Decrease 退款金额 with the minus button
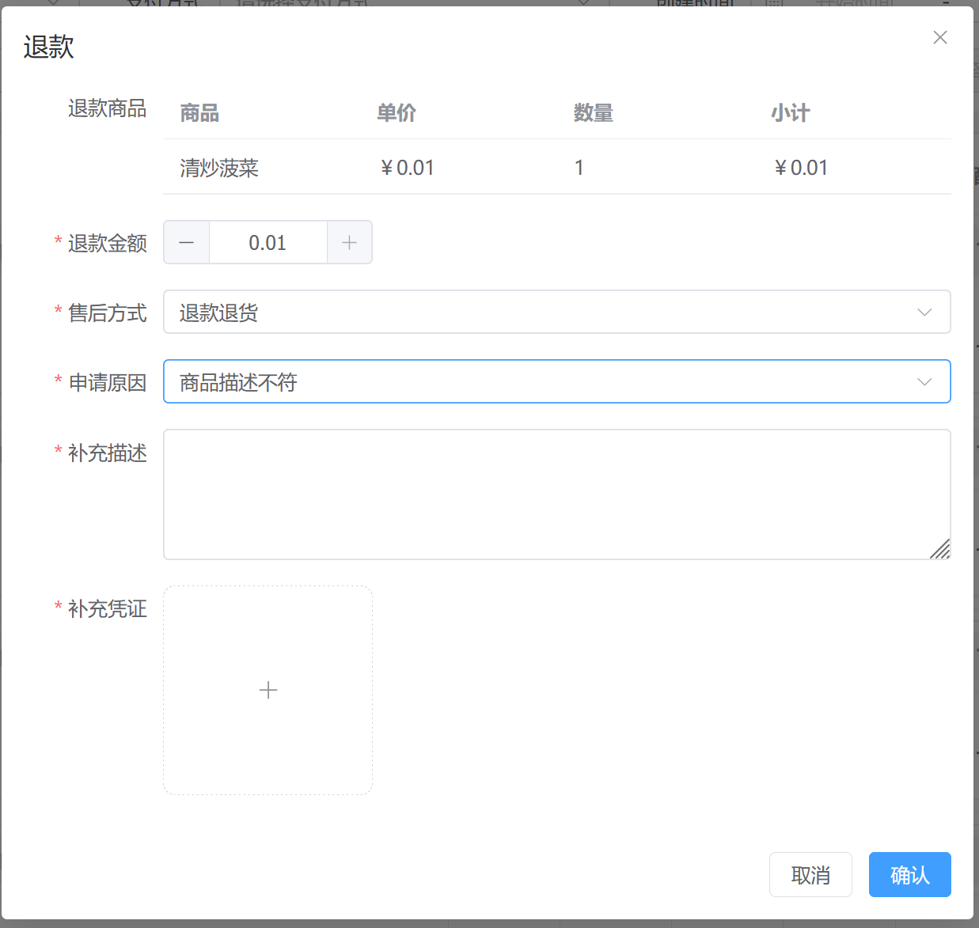This screenshot has height=928, width=979. point(187,243)
